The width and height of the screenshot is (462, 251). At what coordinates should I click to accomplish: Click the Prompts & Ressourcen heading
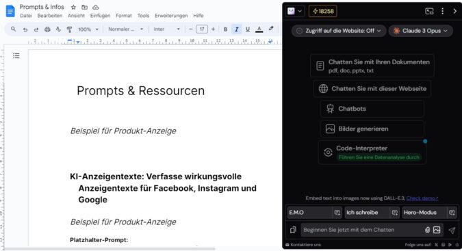coord(140,91)
